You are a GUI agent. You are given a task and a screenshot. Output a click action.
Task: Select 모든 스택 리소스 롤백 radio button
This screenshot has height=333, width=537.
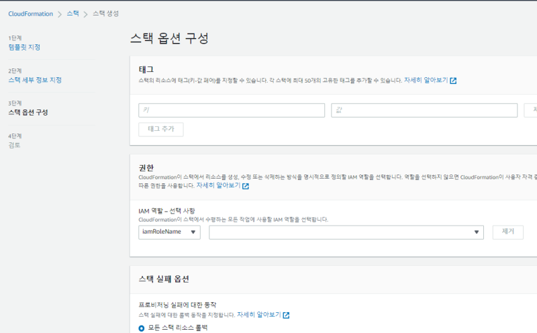(141, 328)
